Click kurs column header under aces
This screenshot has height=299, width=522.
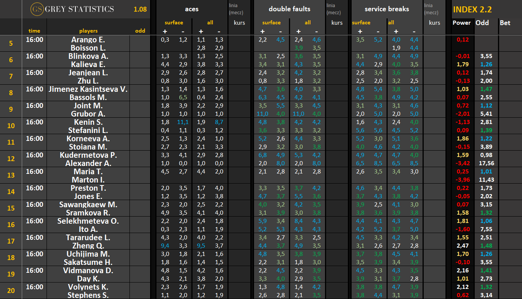click(239, 22)
